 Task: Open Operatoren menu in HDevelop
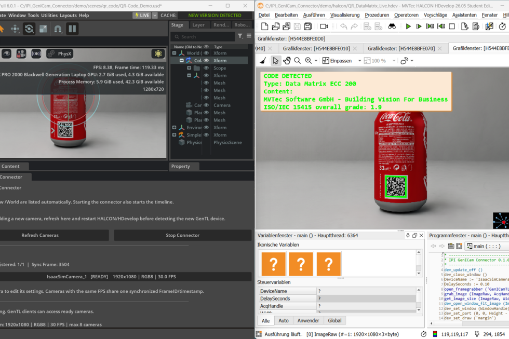(x=406, y=15)
